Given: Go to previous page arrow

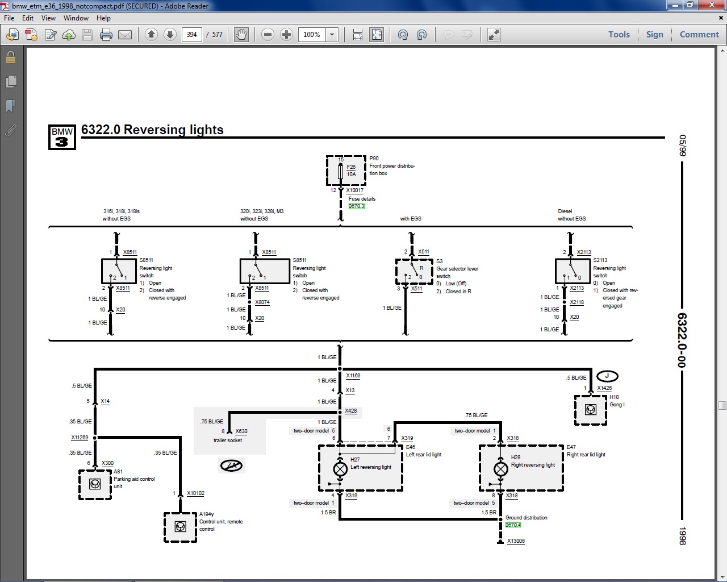Looking at the screenshot, I should (x=151, y=35).
